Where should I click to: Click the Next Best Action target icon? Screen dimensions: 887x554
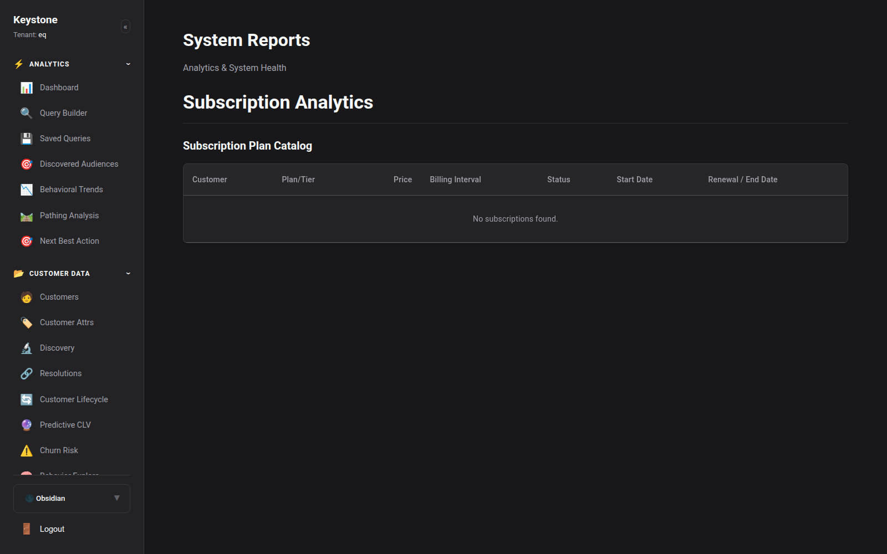tap(27, 242)
